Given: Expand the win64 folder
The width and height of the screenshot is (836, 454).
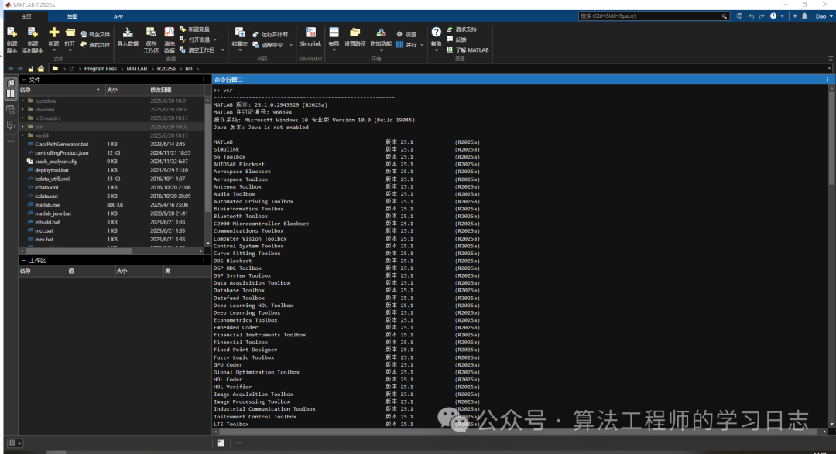Looking at the screenshot, I should (x=23, y=135).
